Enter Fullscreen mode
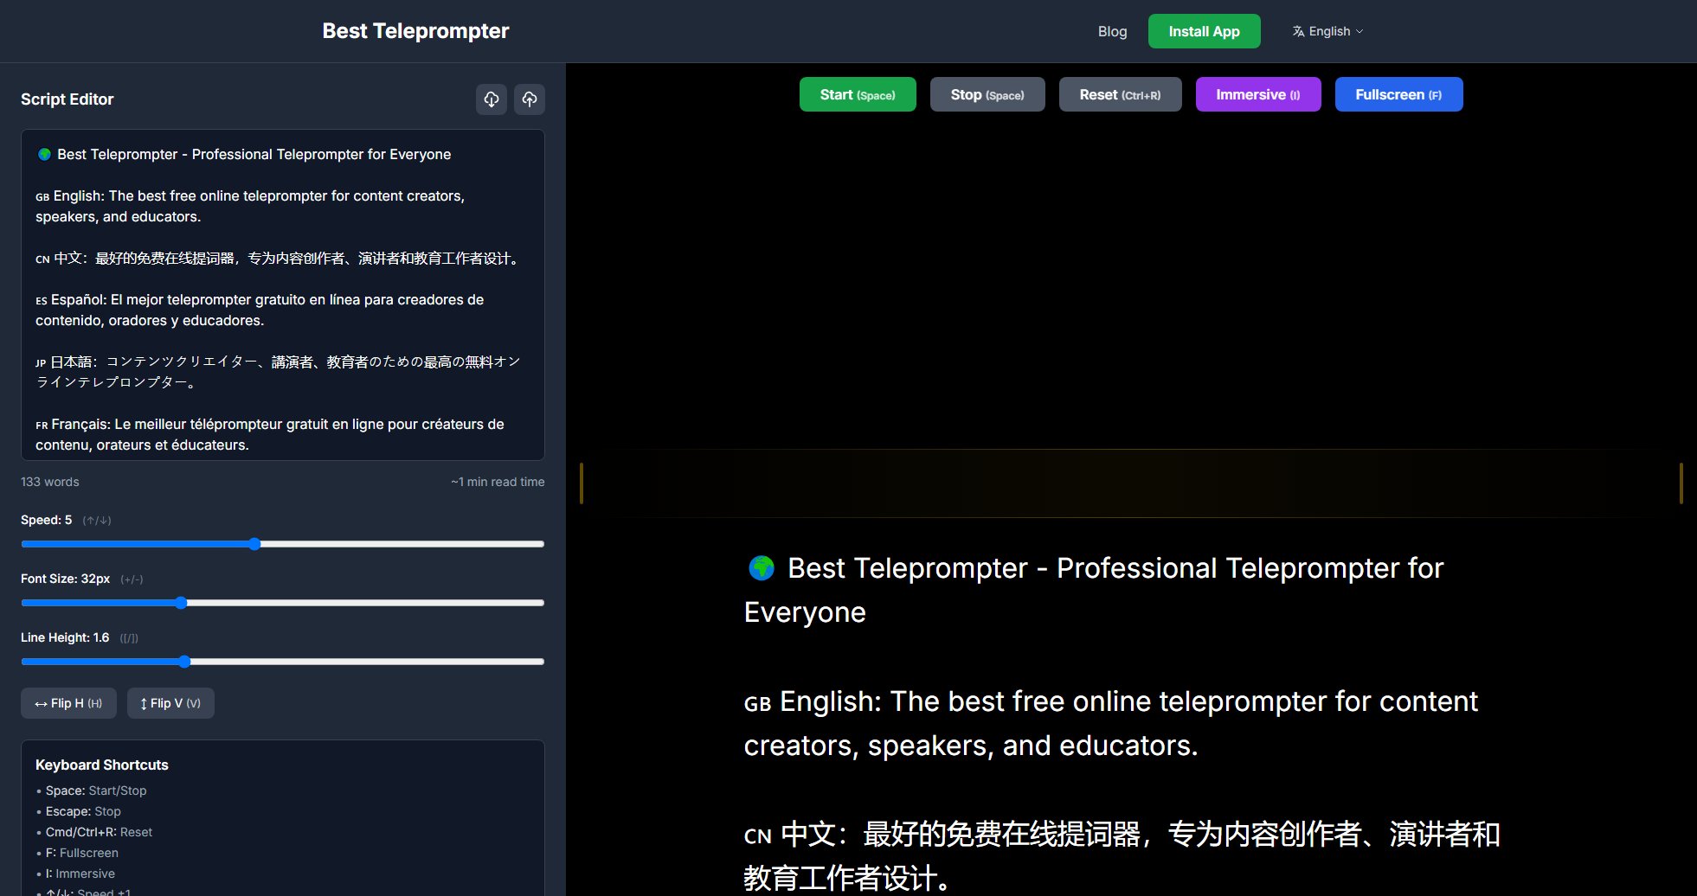1697x896 pixels. pyautogui.click(x=1398, y=94)
